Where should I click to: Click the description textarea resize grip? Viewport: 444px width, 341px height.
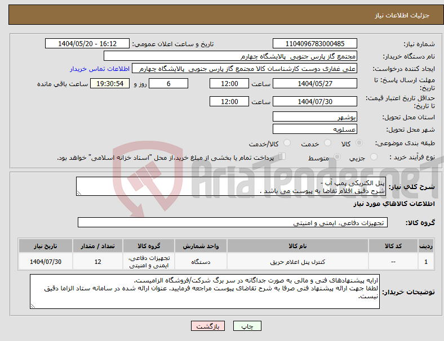79,193
